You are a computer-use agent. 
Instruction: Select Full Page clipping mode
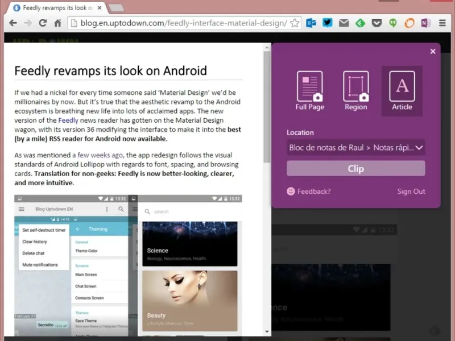point(310,91)
